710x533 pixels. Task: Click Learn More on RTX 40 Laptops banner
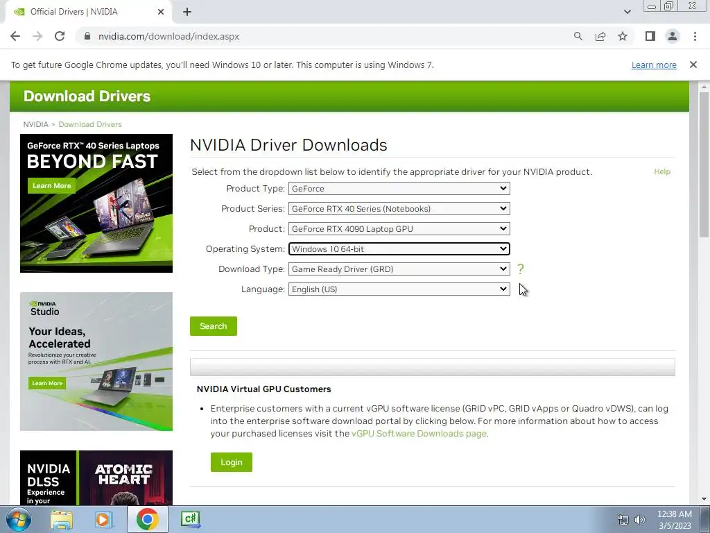pyautogui.click(x=51, y=186)
